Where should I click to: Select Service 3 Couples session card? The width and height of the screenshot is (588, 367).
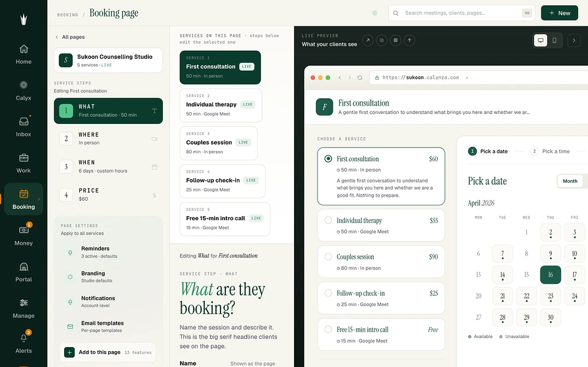pos(219,143)
